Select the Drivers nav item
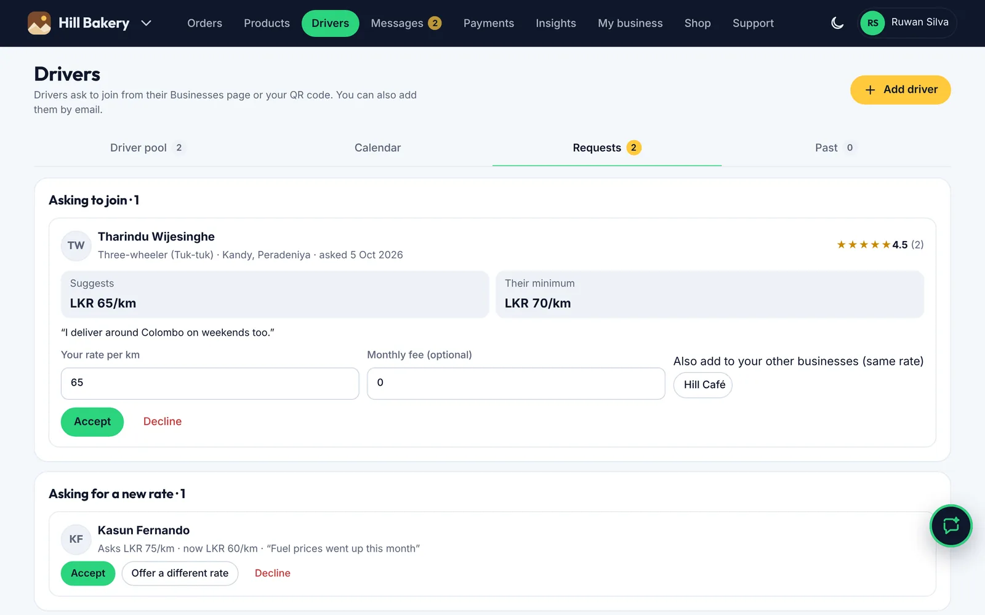The height and width of the screenshot is (615, 985). [x=330, y=23]
